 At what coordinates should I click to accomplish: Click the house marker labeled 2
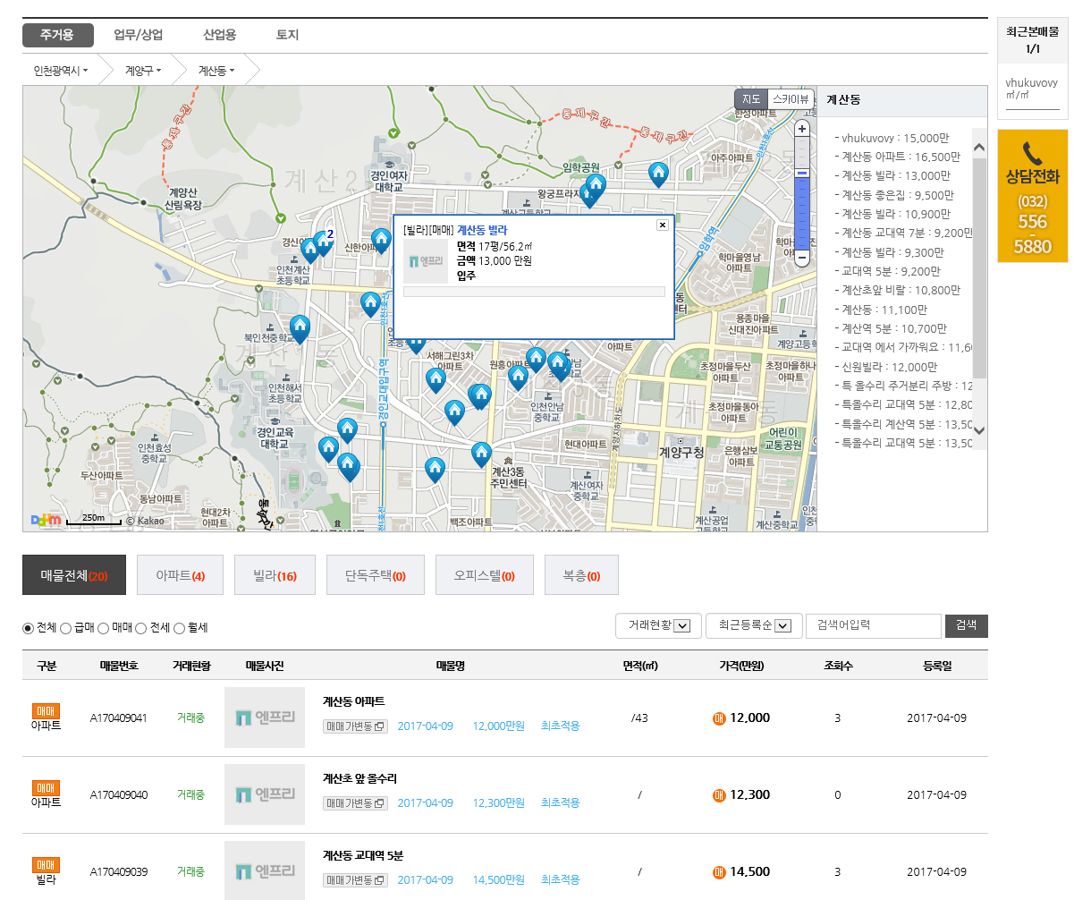tap(323, 242)
